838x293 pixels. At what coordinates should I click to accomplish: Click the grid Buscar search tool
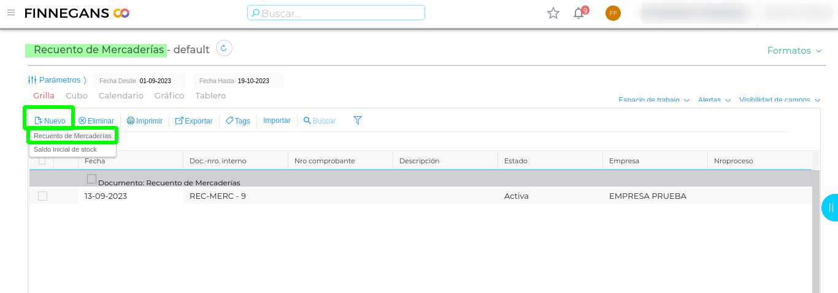[320, 121]
